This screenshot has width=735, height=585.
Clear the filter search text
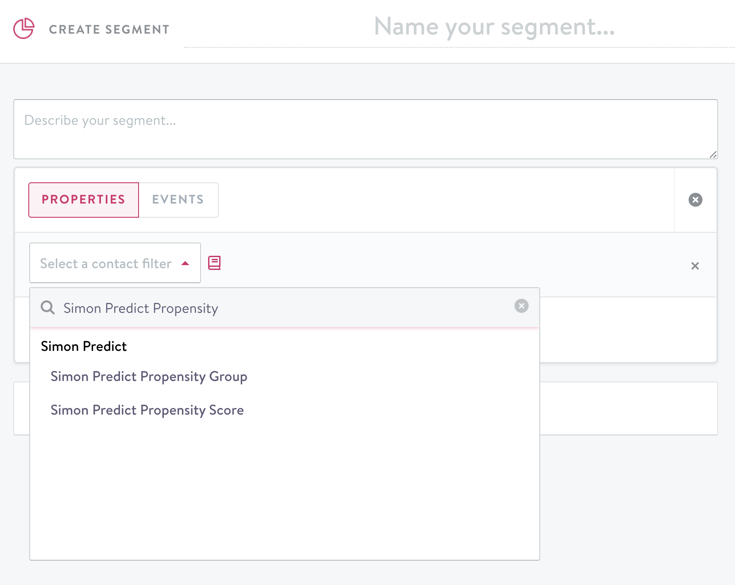(x=521, y=306)
